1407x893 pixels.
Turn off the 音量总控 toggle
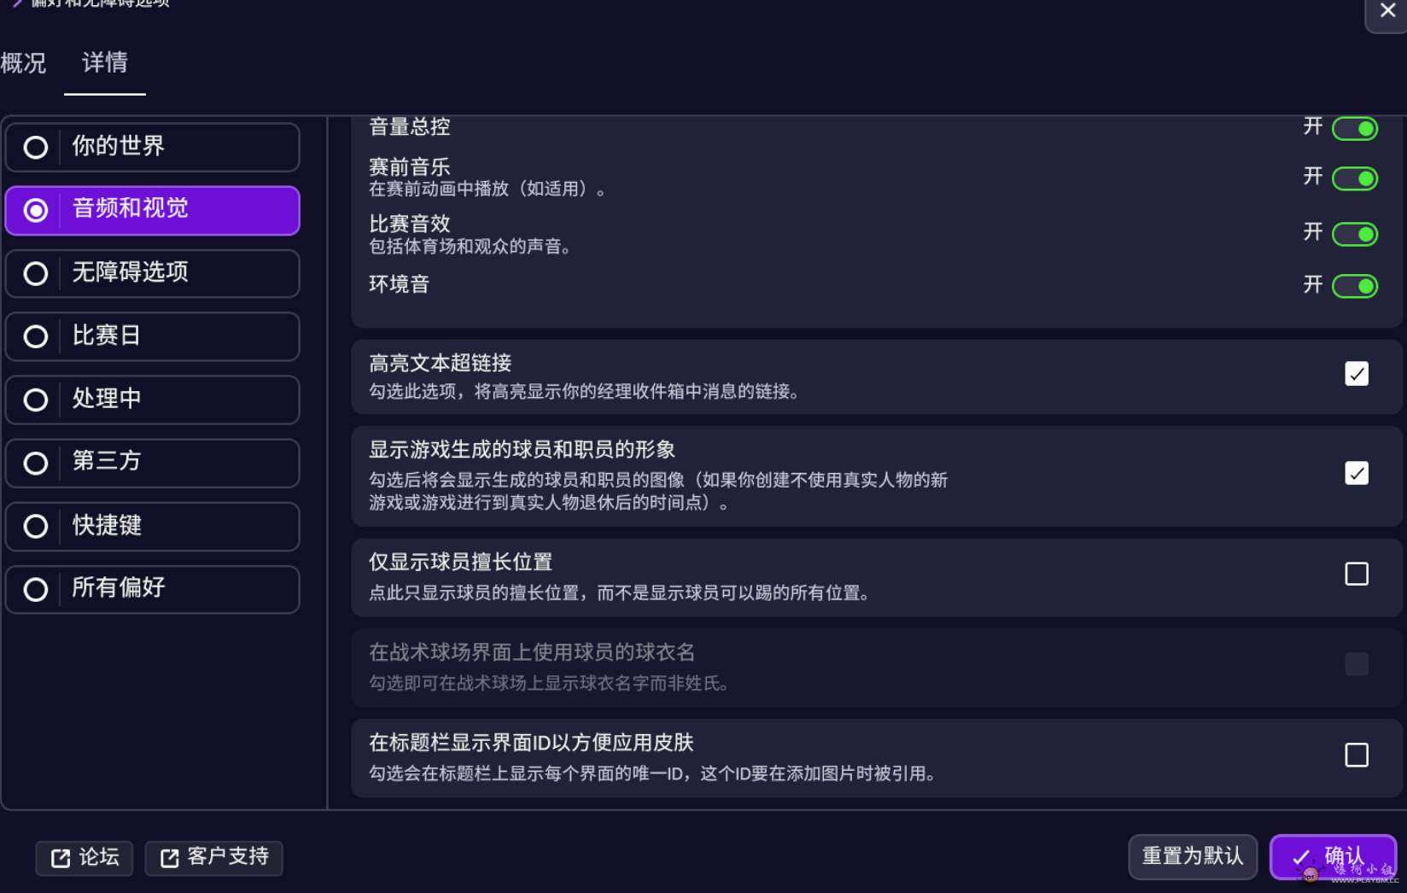1355,129
